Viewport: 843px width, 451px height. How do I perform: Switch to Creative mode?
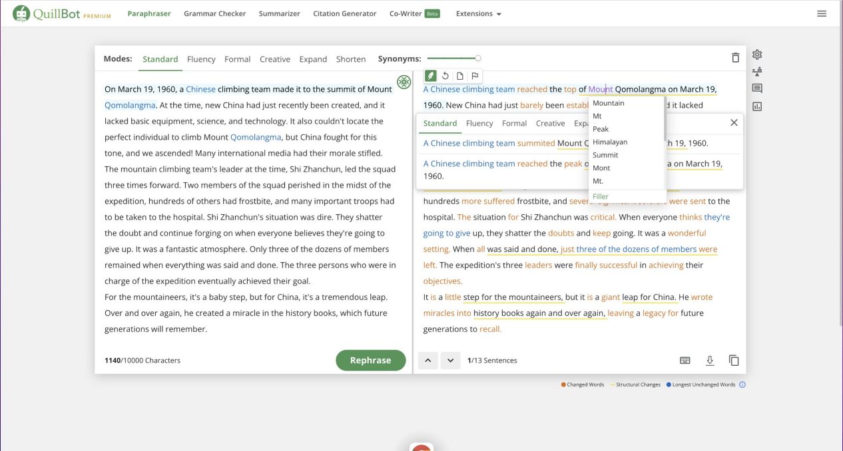point(275,59)
